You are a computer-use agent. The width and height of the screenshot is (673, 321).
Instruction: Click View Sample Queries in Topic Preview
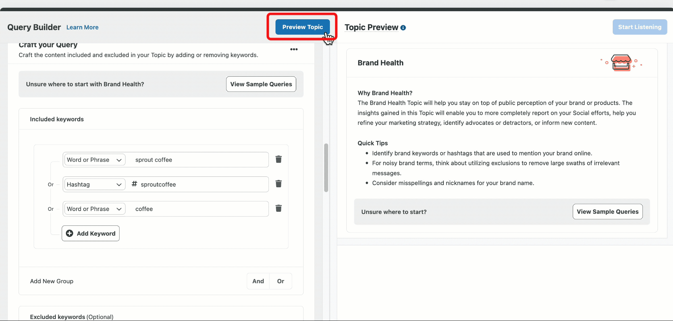607,211
